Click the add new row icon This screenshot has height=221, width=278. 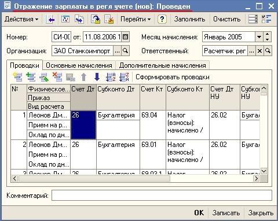tap(17, 77)
